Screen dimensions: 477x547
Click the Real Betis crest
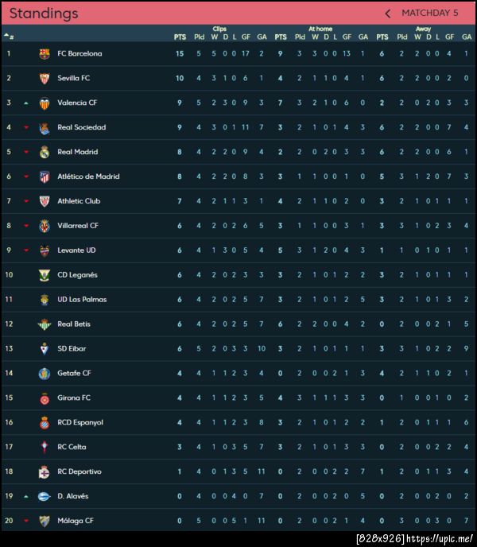pos(45,324)
